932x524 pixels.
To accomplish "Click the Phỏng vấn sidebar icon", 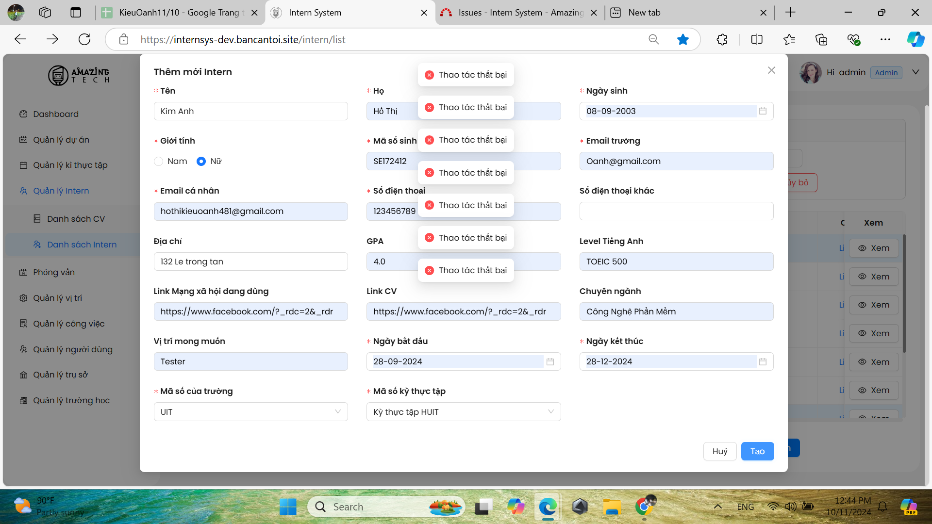I will (23, 272).
